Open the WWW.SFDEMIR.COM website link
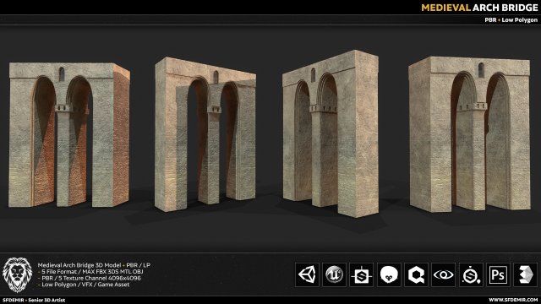The width and height of the screenshot is (541, 304). (x=513, y=300)
